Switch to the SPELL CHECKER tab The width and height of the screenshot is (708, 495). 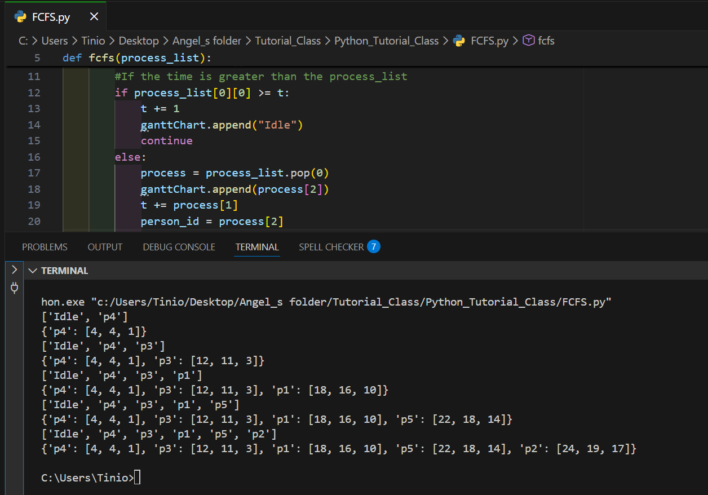[x=332, y=246]
